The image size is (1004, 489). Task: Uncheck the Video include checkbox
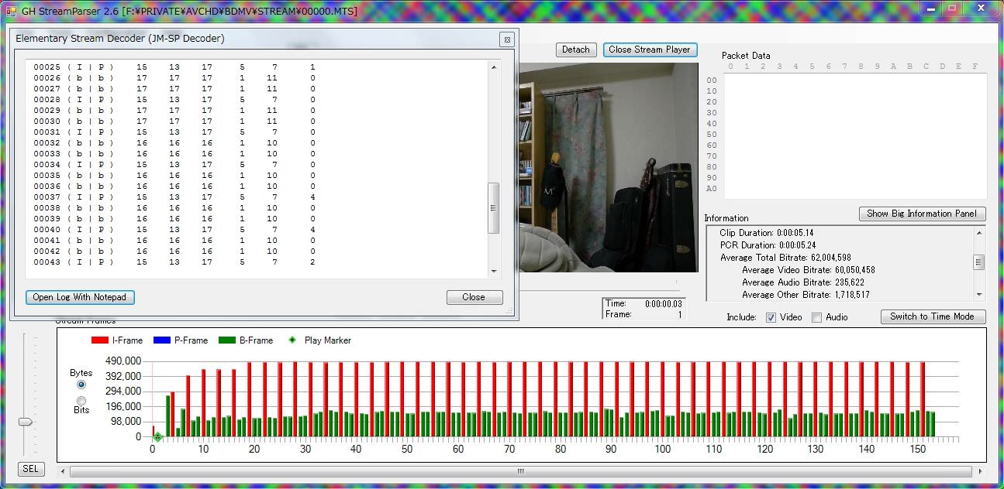771,317
